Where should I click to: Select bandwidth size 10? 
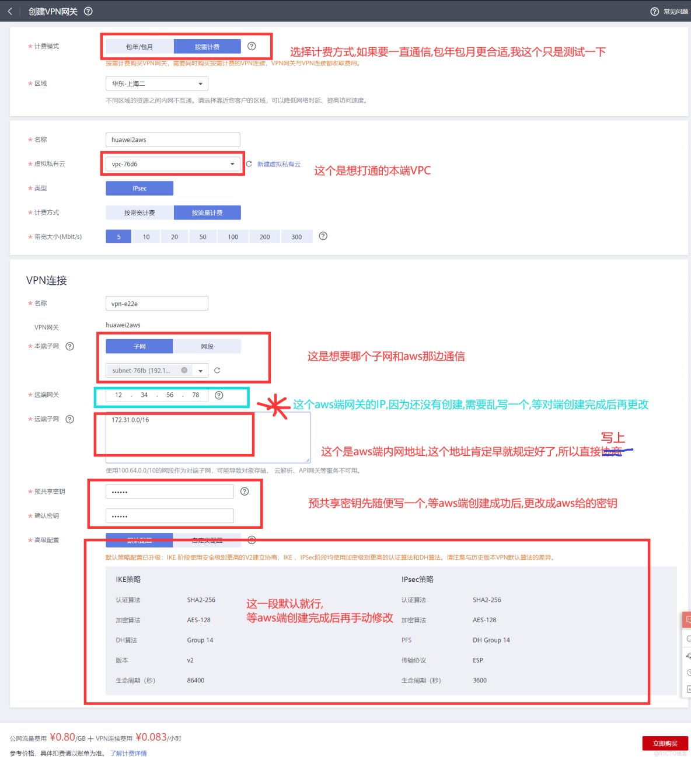tap(146, 236)
